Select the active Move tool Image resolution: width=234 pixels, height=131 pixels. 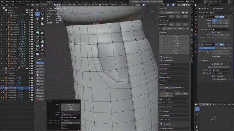38,14
